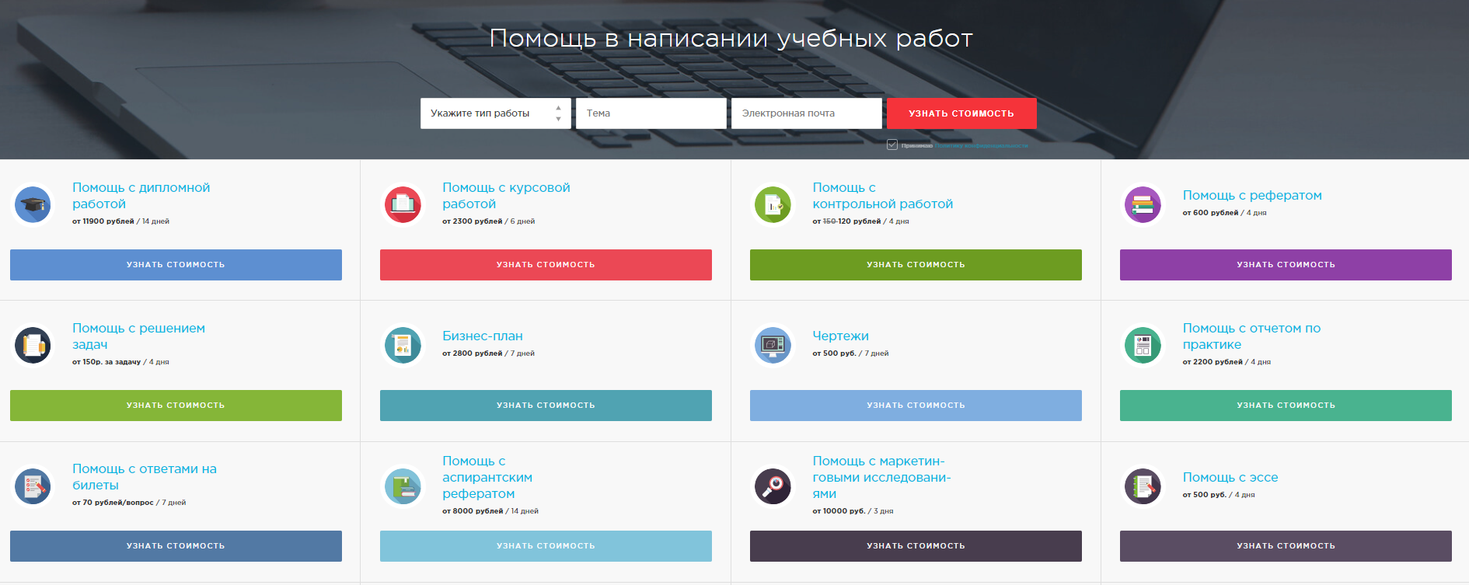This screenshot has height=585, width=1469.
Task: Click the аспирантский реферат book icon
Action: click(403, 486)
